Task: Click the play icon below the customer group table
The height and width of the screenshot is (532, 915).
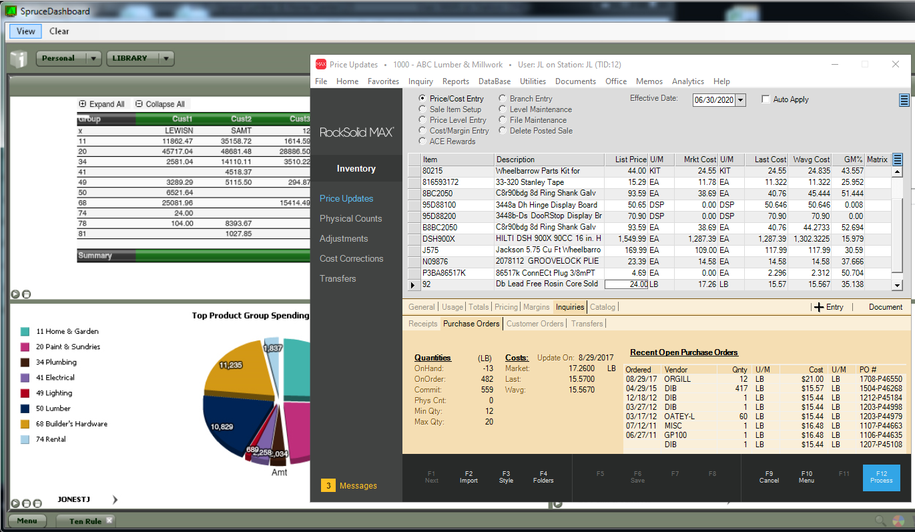Action: tap(15, 294)
